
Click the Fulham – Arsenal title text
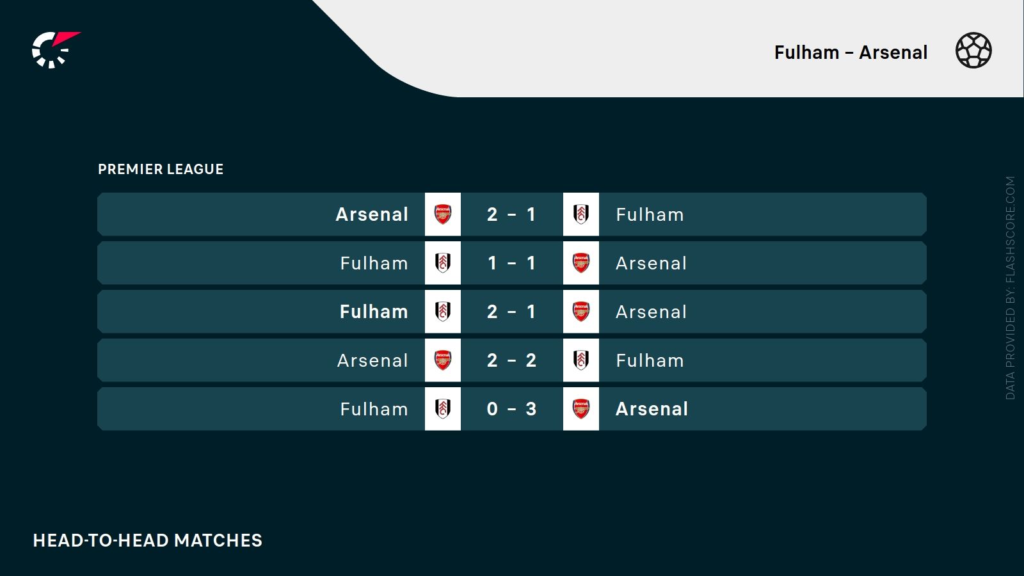tap(851, 52)
